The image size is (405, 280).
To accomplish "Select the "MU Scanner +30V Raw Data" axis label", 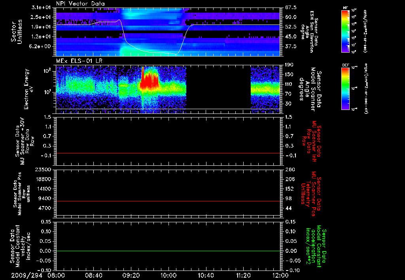I will coord(25,141).
